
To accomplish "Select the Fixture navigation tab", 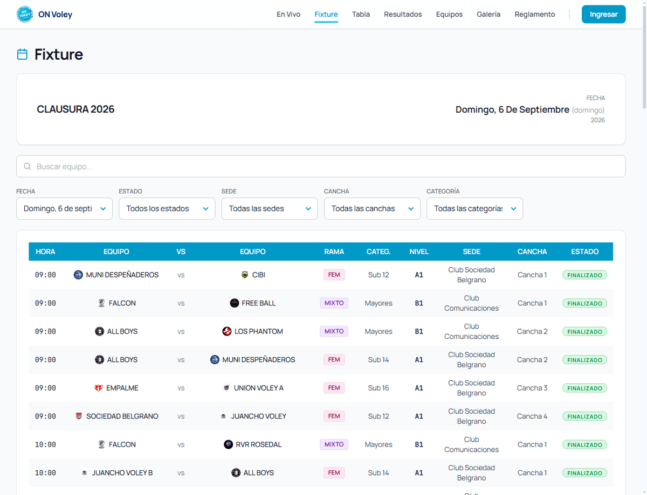I will [326, 15].
